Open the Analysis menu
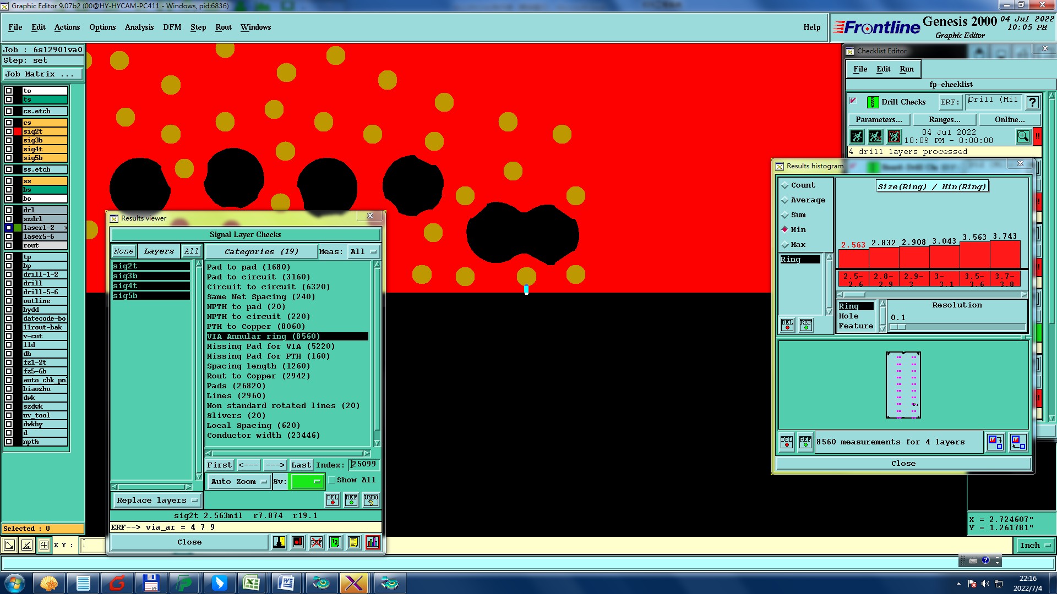The image size is (1057, 594). pos(139,27)
